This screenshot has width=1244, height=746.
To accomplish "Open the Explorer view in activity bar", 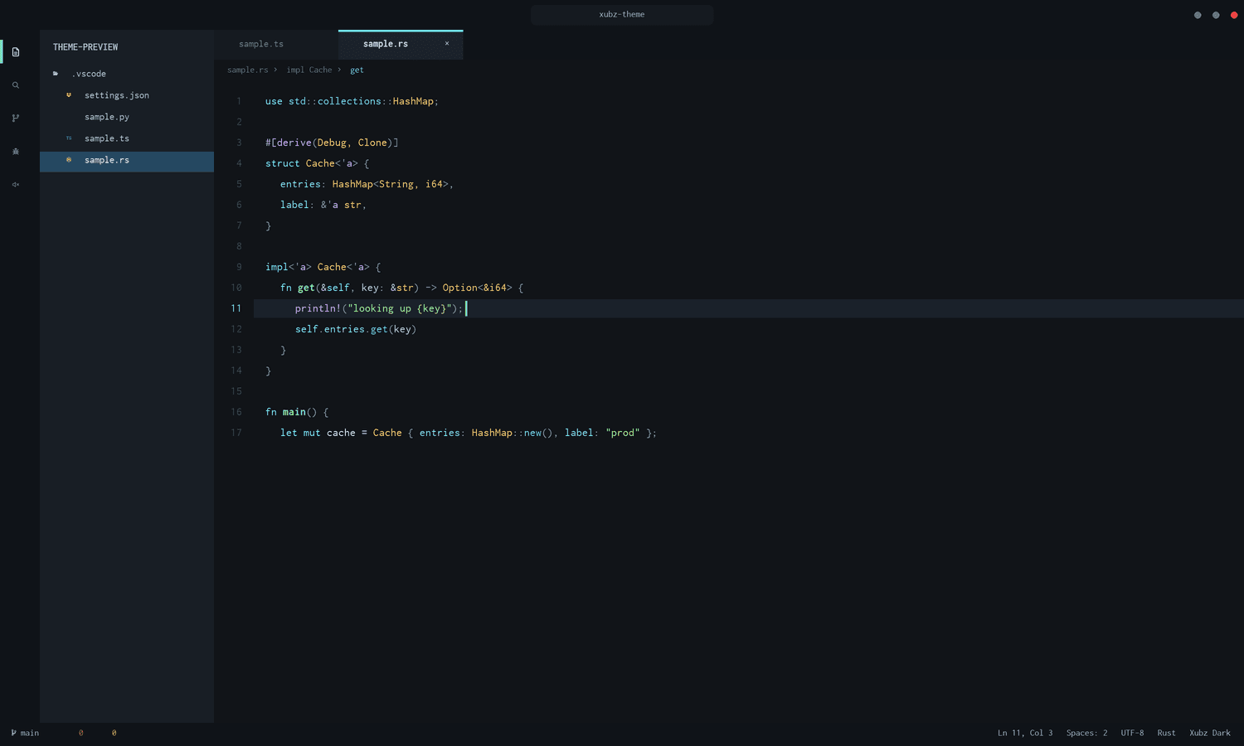I will coord(16,52).
